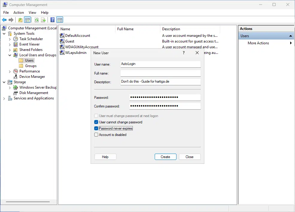Image resolution: width=295 pixels, height=212 pixels.
Task: Collapse the Storage tree node
Action: pos(4,82)
